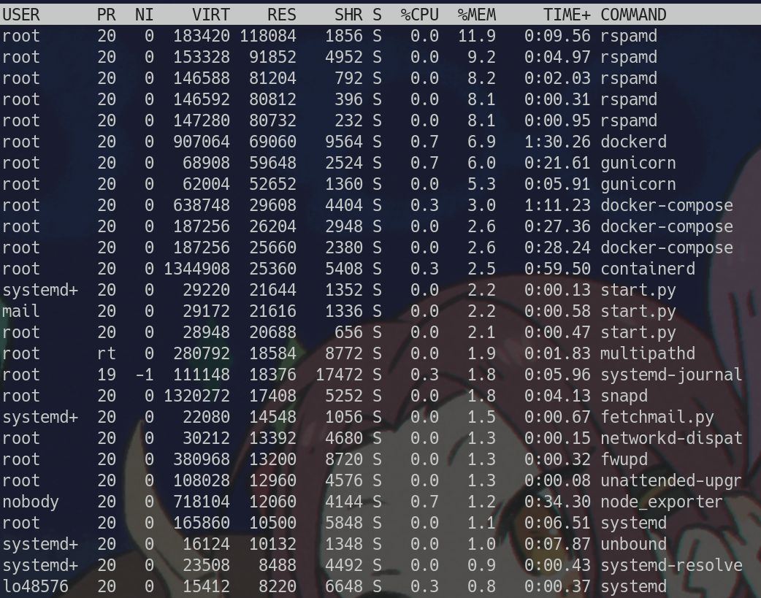
Task: Click gunicorn command with time 0:21.61
Action: pos(638,163)
